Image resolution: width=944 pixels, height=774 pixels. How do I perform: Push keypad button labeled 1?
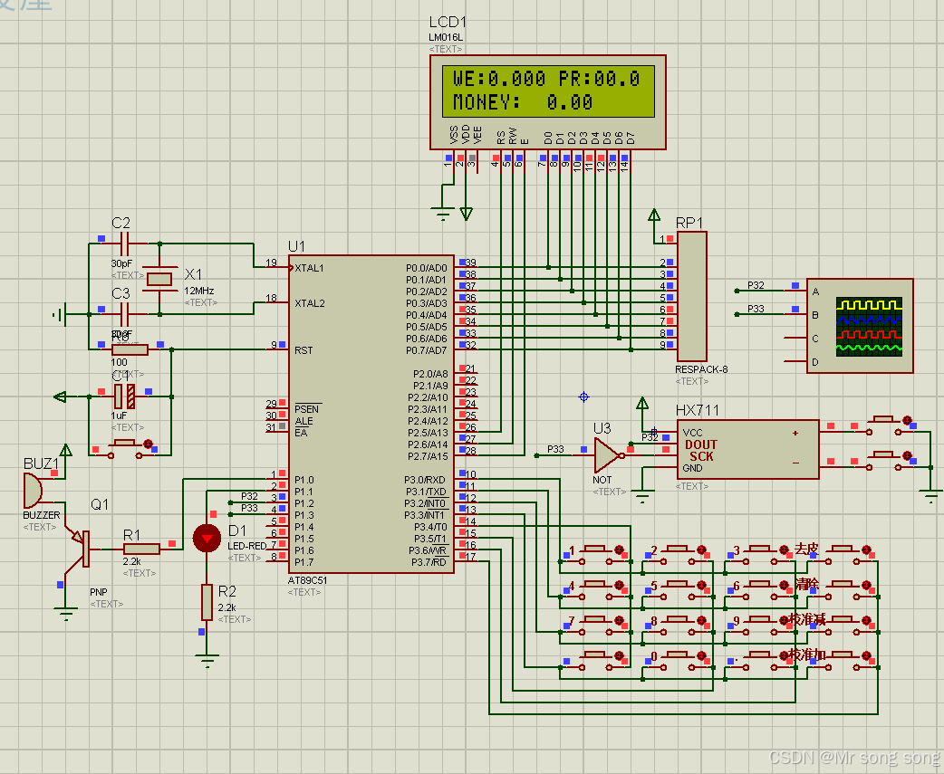pyautogui.click(x=595, y=555)
